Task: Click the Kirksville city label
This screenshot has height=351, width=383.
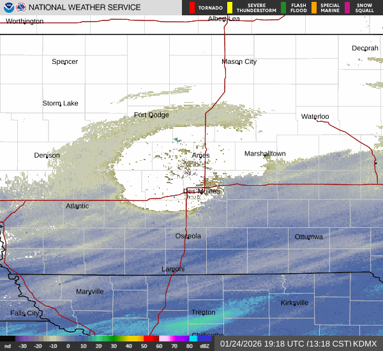Action: [294, 302]
